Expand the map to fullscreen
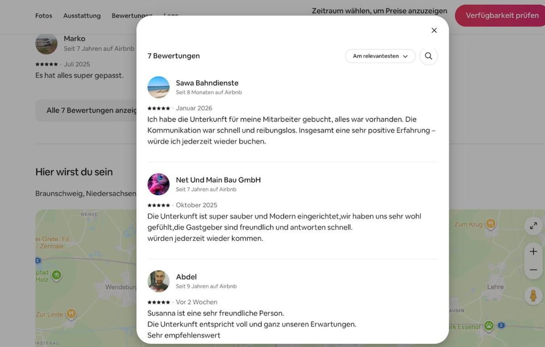The width and height of the screenshot is (545, 347). click(x=533, y=226)
